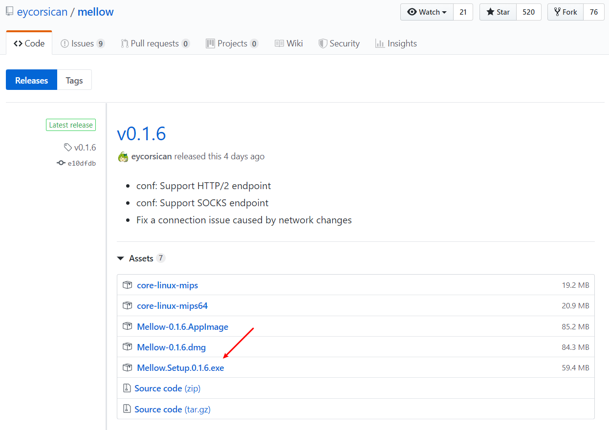Click the zip file icon beside Source code (zip)
This screenshot has width=609, height=430.
point(127,388)
